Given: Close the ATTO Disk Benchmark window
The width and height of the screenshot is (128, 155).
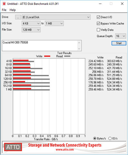Looking at the screenshot, I should click(122, 4).
